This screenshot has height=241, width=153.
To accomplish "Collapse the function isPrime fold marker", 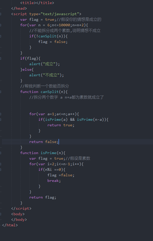I will [x=1, y=153].
